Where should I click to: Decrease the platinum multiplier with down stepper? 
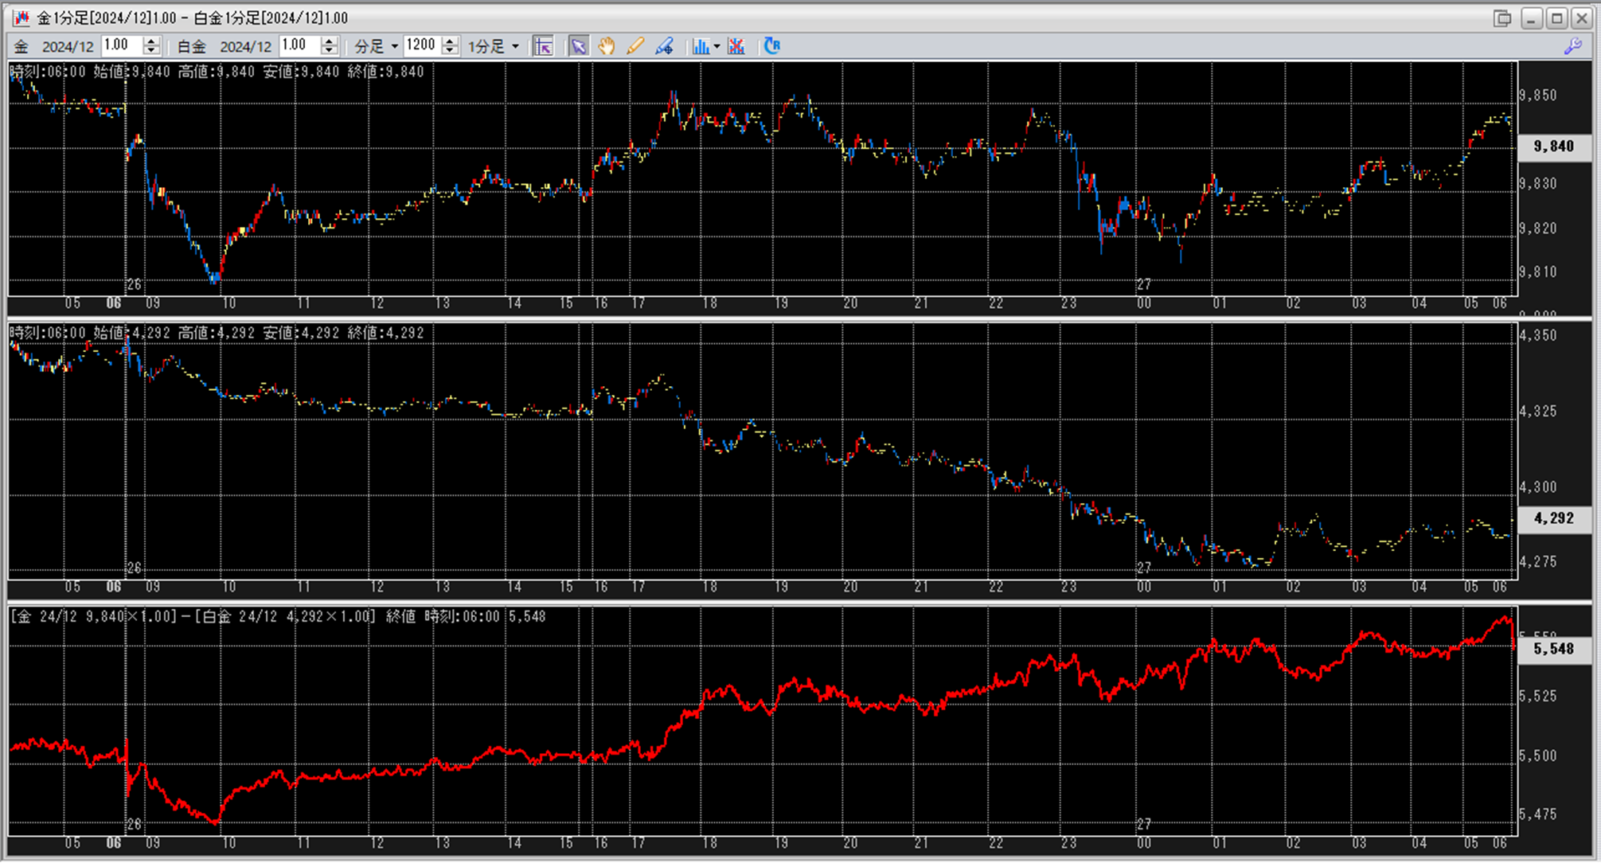pyautogui.click(x=329, y=51)
